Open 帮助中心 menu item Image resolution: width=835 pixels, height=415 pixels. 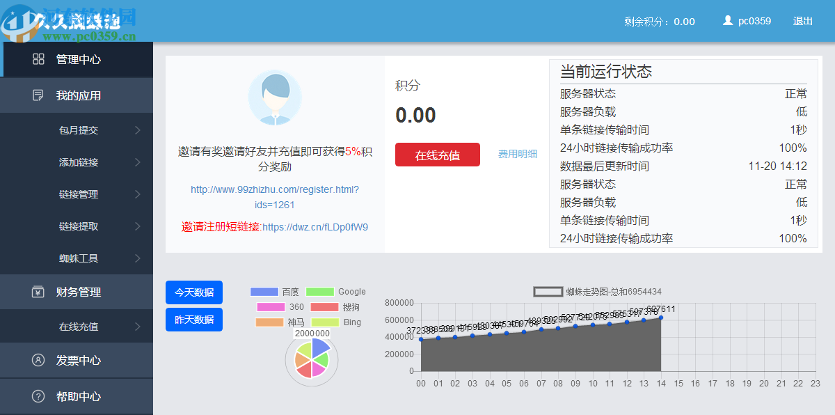(77, 396)
